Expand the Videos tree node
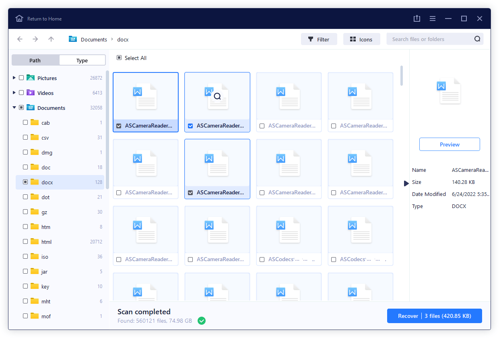 (x=14, y=93)
